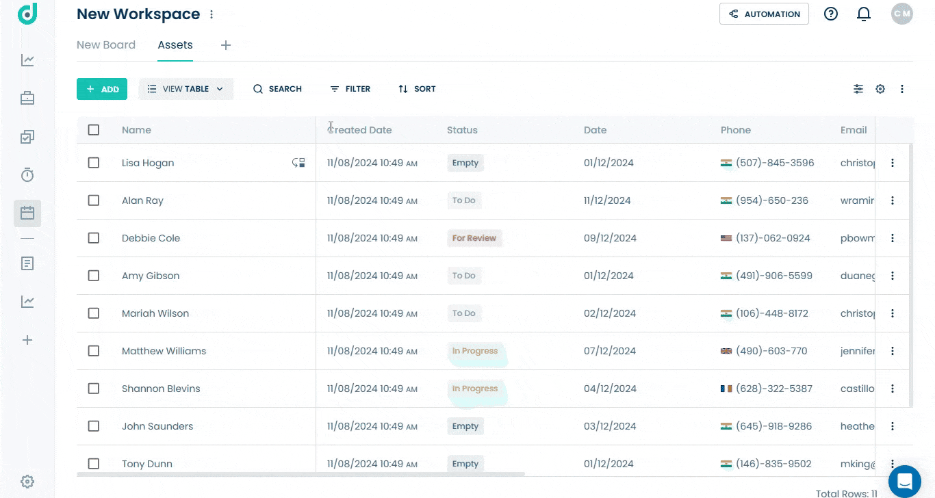Click the Add button

coord(102,89)
